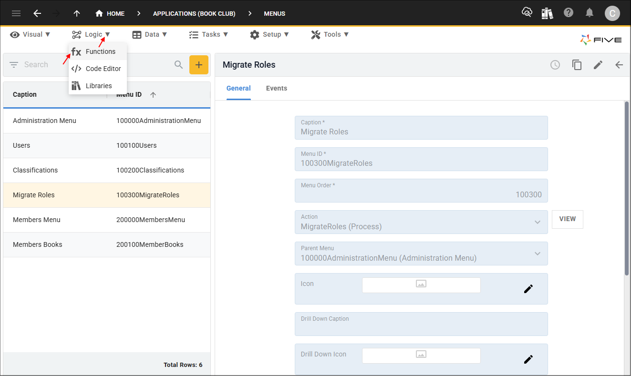Open the Setup menu

pyautogui.click(x=269, y=34)
